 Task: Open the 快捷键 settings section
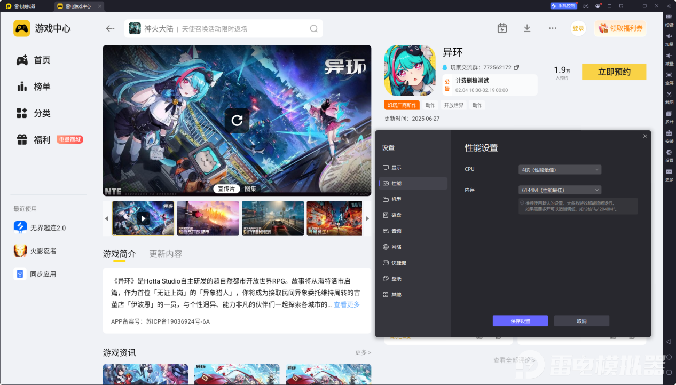(x=413, y=263)
